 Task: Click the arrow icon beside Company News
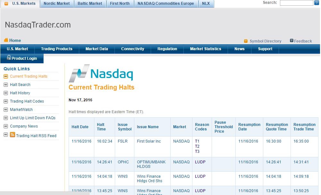(6, 126)
